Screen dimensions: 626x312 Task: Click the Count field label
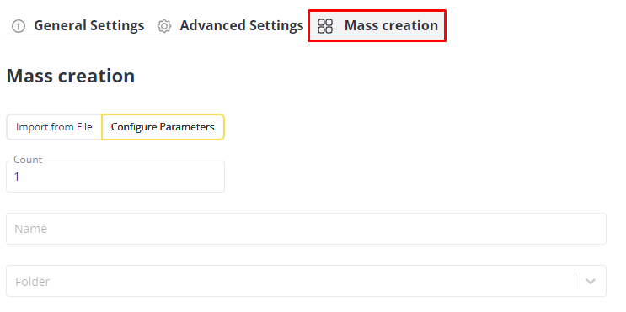pyautogui.click(x=28, y=160)
